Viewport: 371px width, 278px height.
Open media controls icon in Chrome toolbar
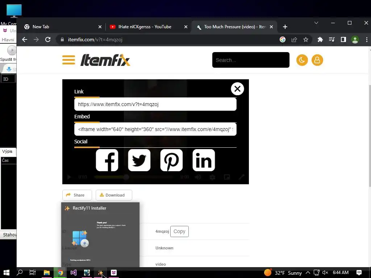332,39
